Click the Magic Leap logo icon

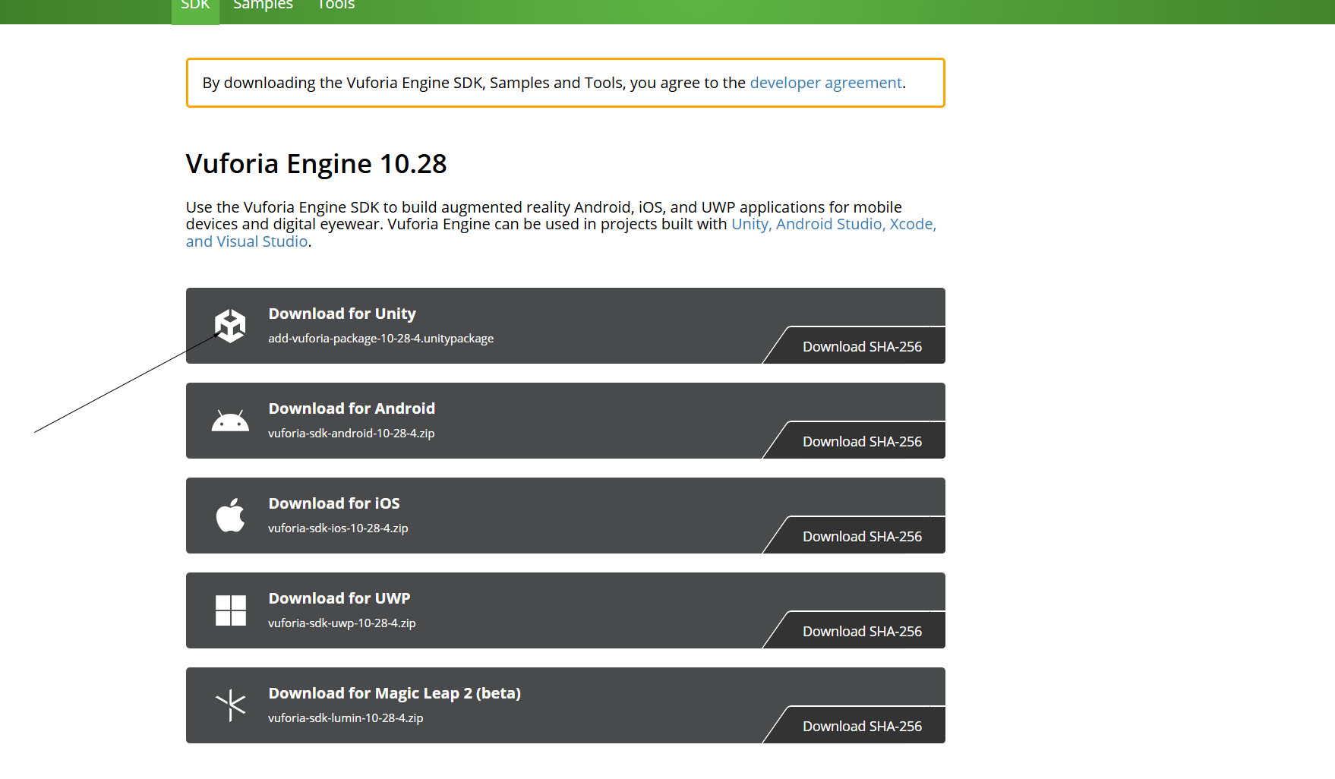pyautogui.click(x=230, y=705)
